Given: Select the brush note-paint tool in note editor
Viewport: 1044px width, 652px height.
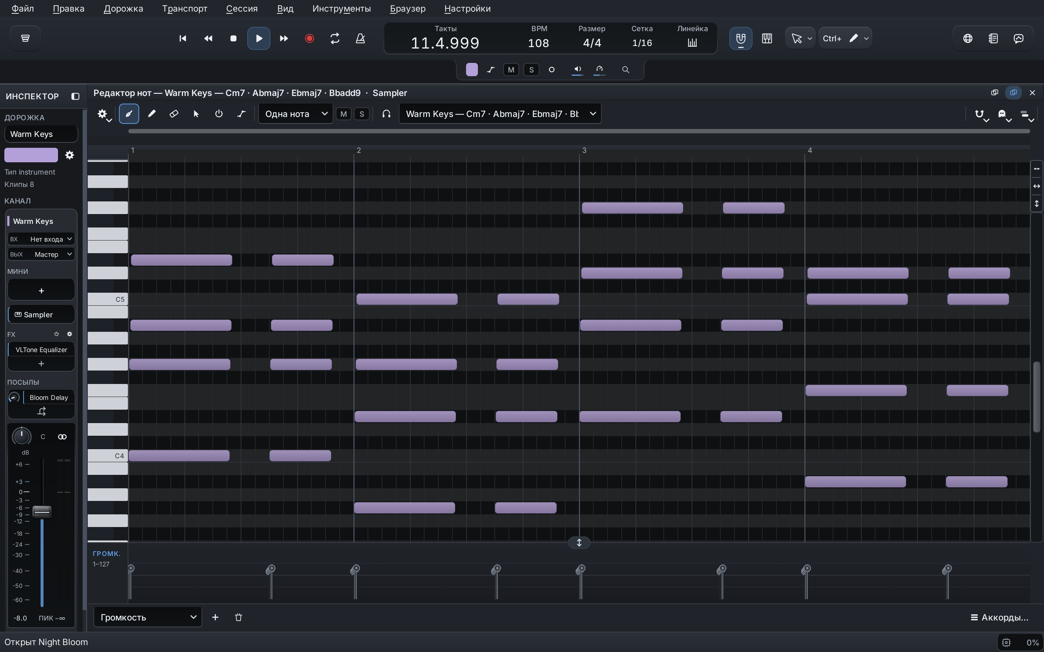Looking at the screenshot, I should tap(129, 114).
